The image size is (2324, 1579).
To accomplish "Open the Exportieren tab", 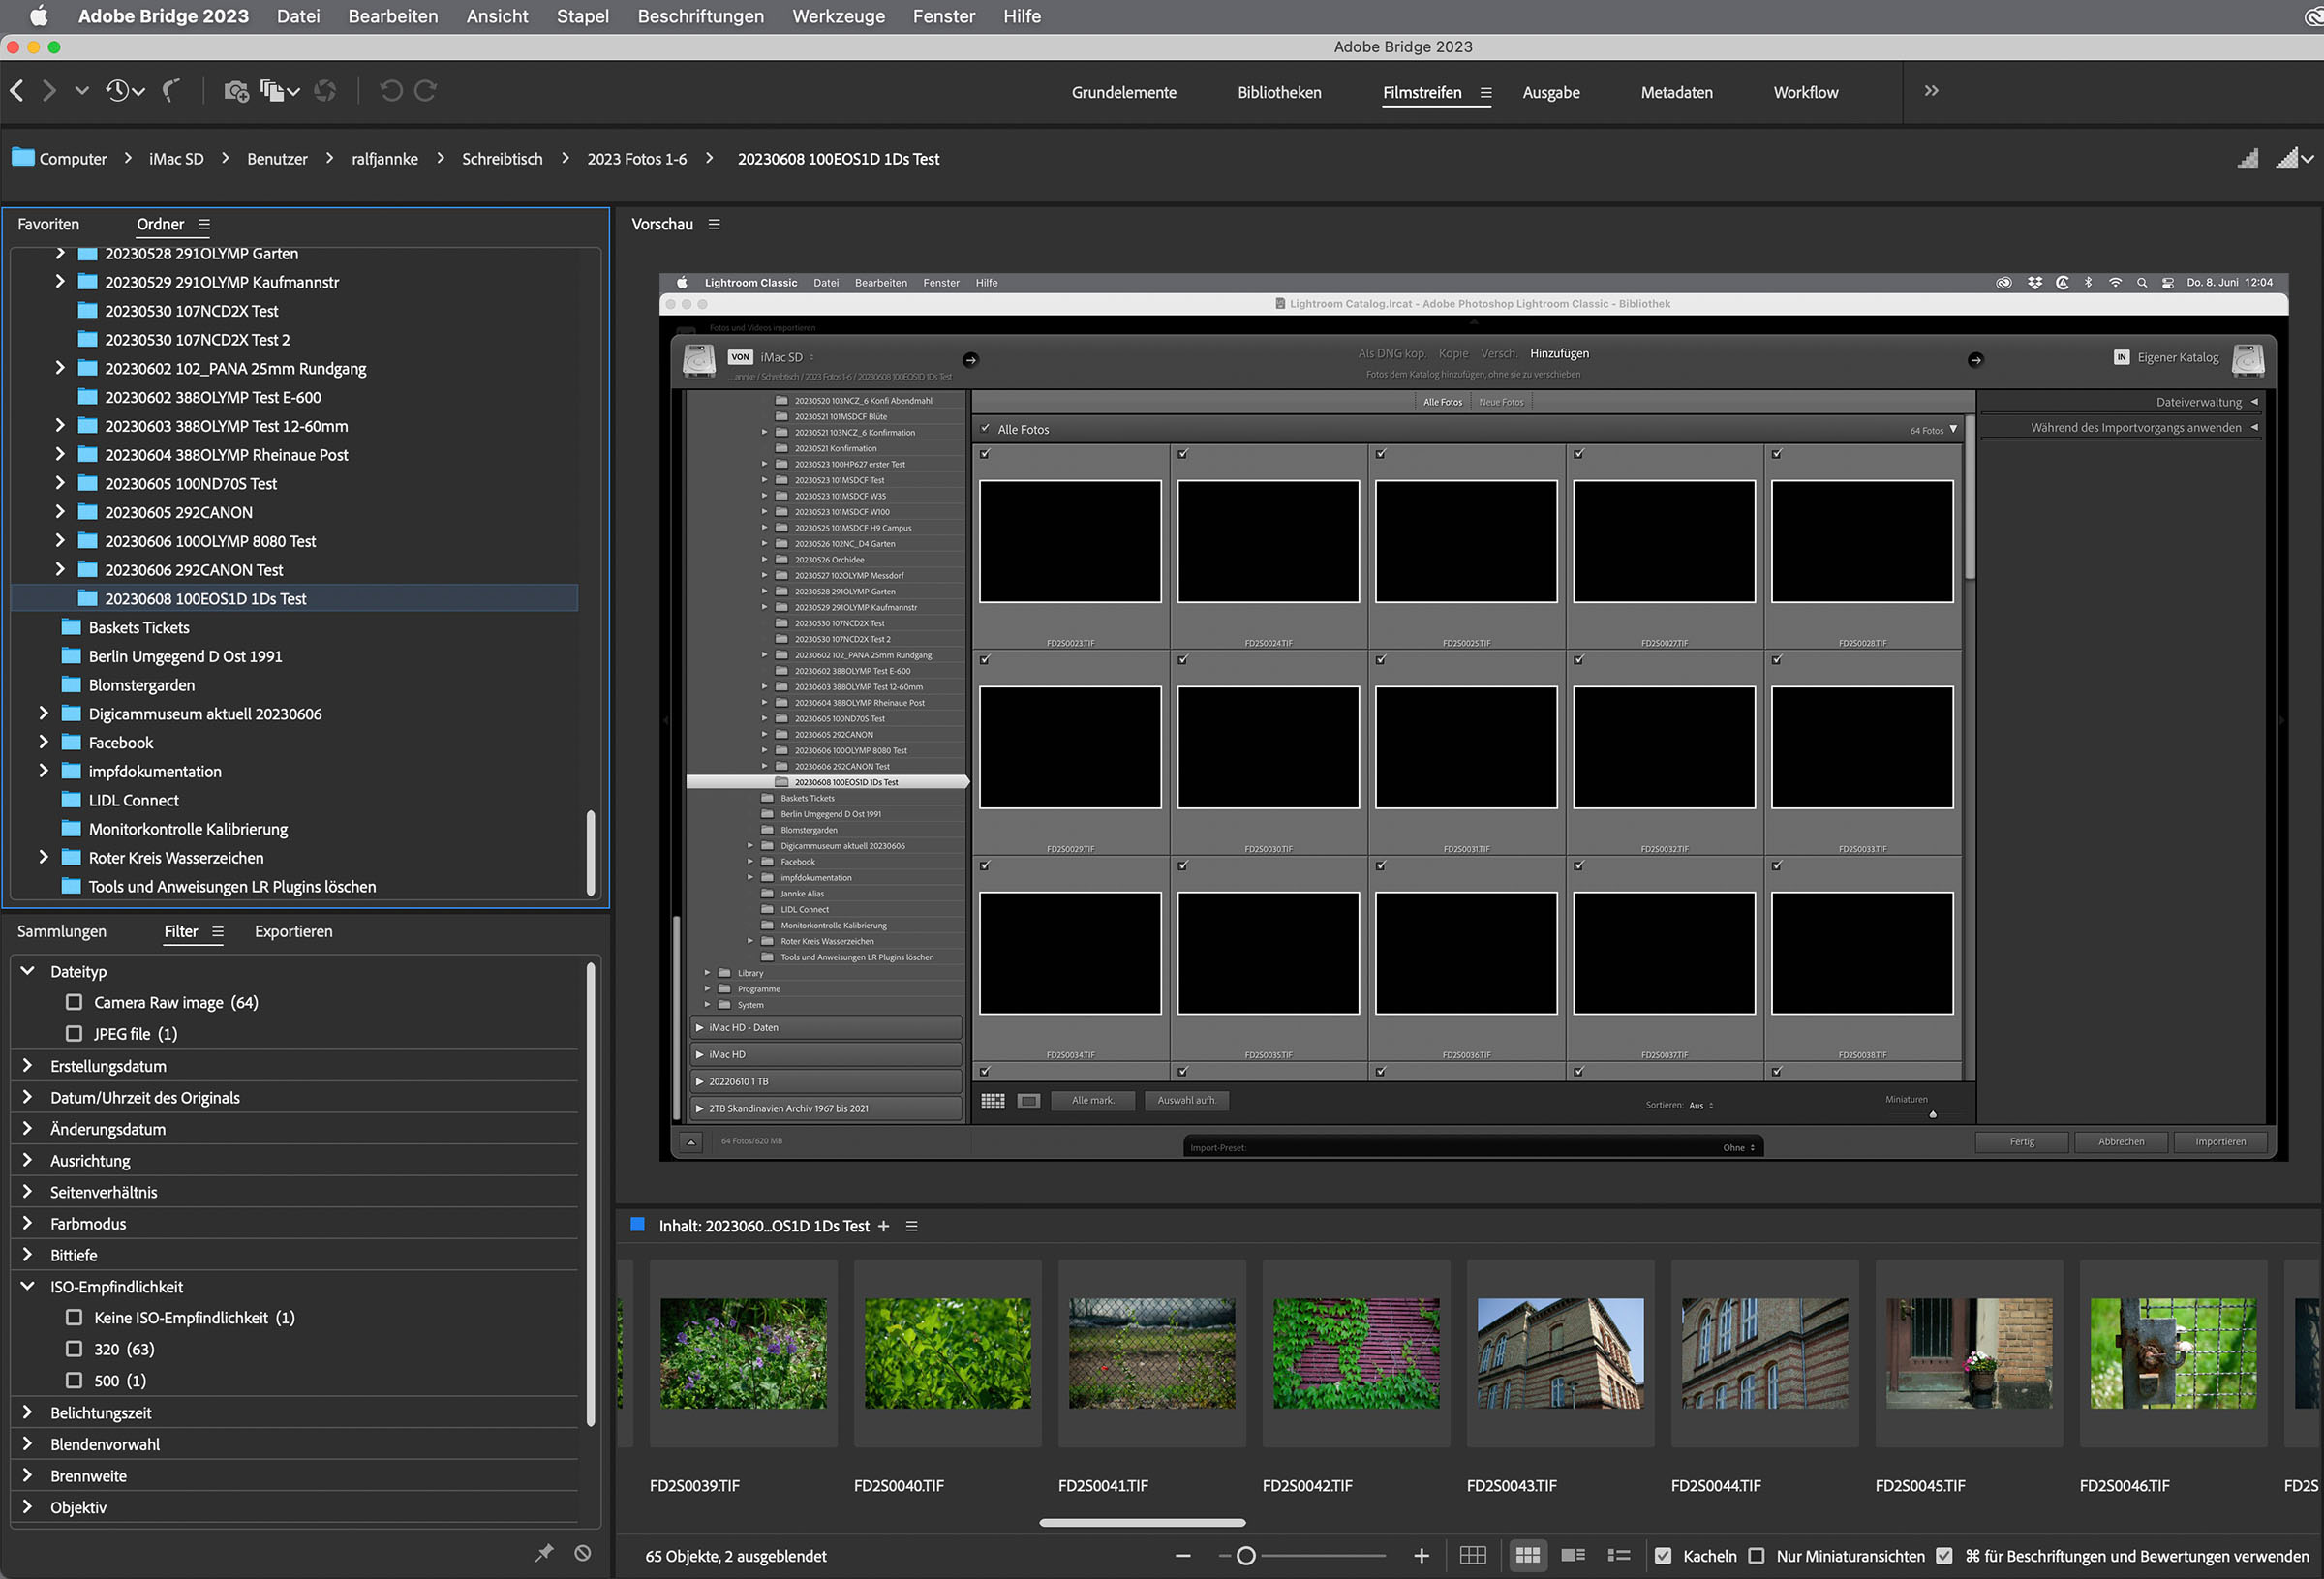I will click(x=293, y=931).
